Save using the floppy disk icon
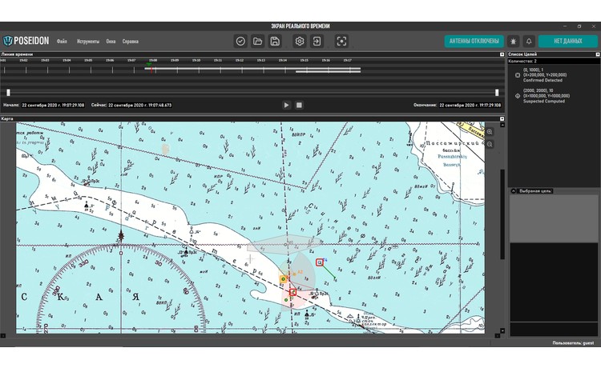Image resolution: width=601 pixels, height=368 pixels. pyautogui.click(x=275, y=41)
